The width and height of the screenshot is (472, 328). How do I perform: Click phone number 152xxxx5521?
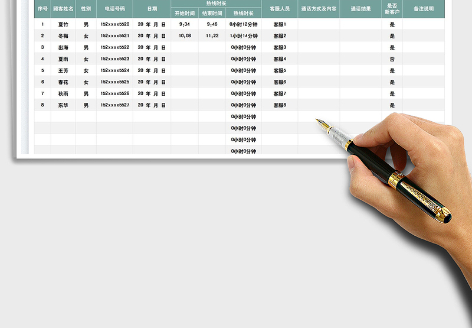pos(114,35)
